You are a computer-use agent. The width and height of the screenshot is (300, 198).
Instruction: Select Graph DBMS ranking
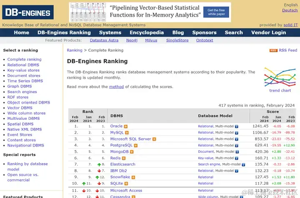(20, 86)
